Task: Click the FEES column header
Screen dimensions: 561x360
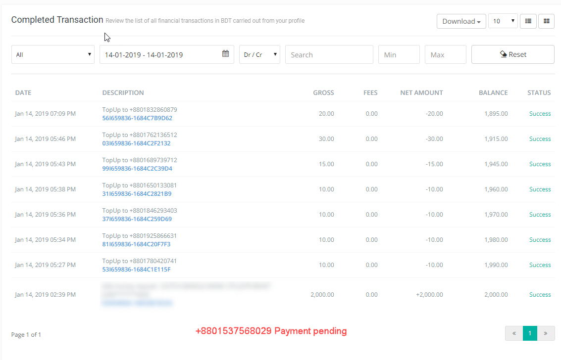Action: [x=370, y=93]
